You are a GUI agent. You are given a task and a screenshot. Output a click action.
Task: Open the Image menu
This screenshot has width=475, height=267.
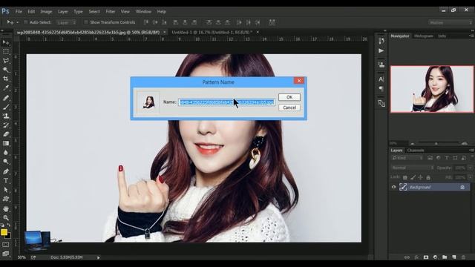tap(46, 12)
